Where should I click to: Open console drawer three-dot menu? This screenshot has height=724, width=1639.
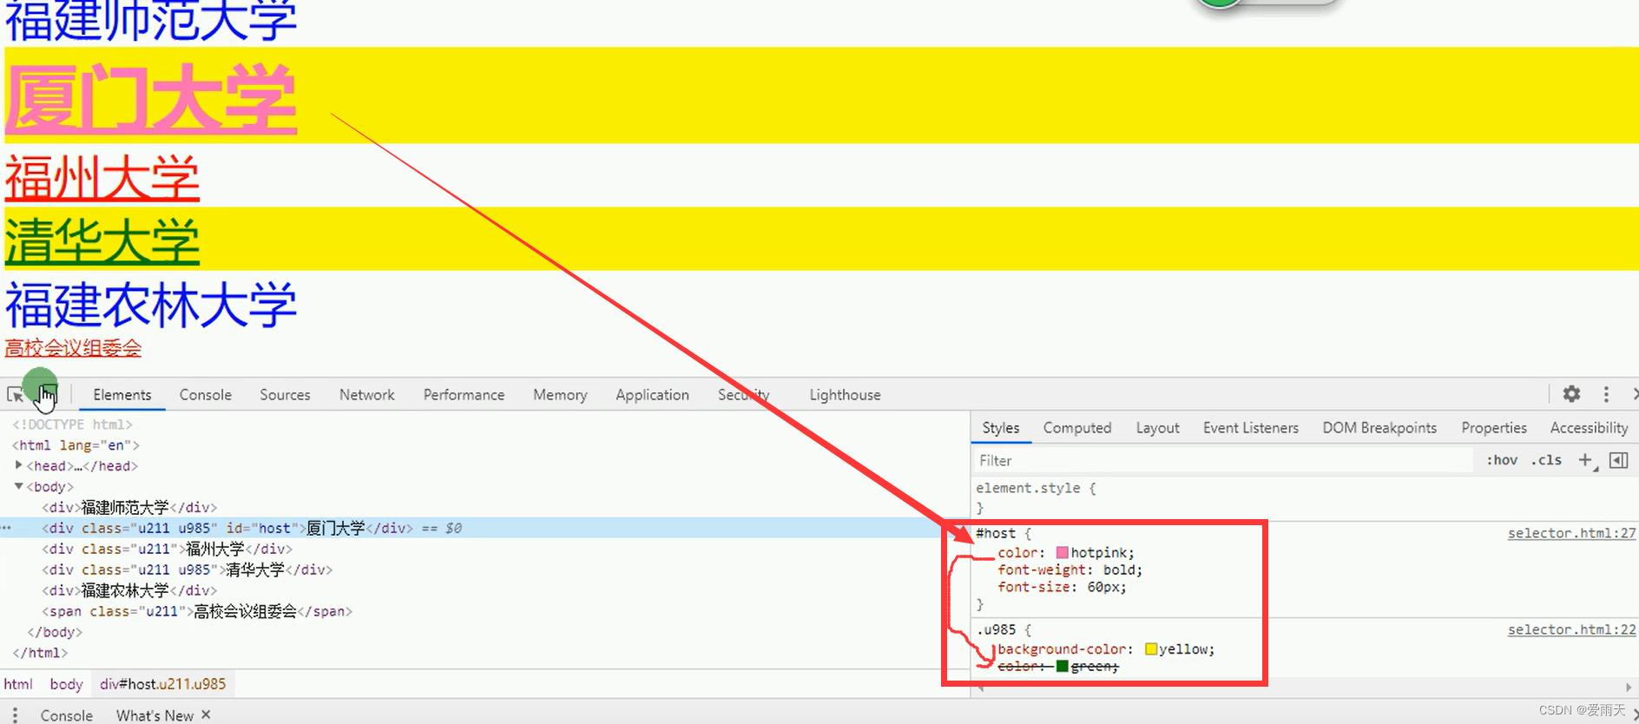(15, 714)
